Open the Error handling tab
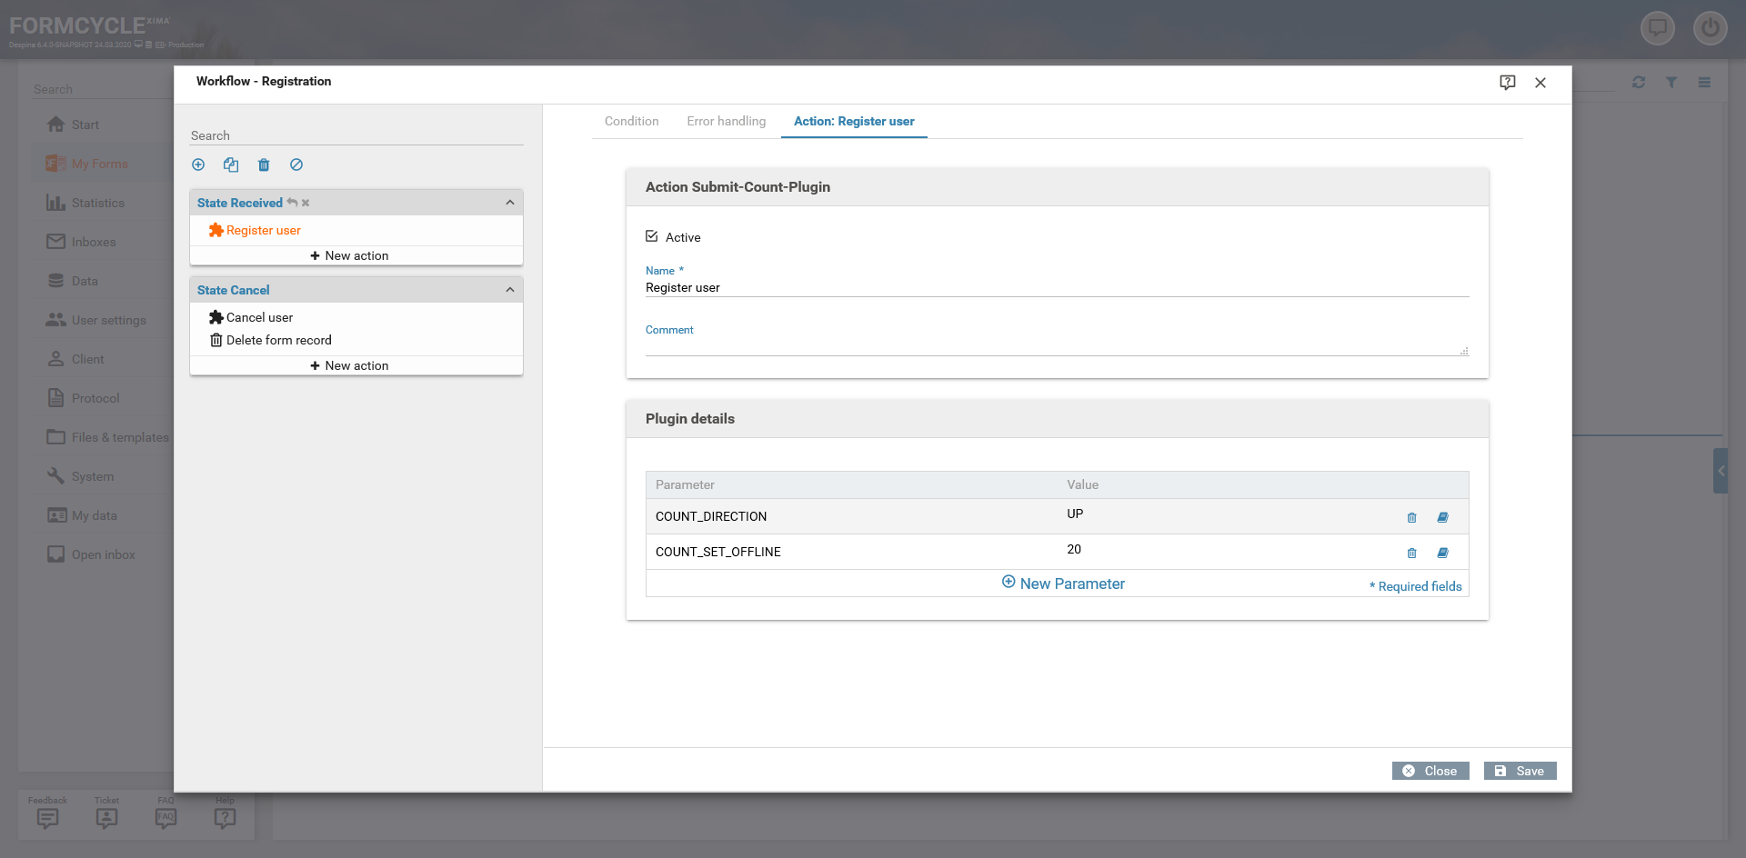Screen dimensions: 1746x858 pyautogui.click(x=726, y=121)
